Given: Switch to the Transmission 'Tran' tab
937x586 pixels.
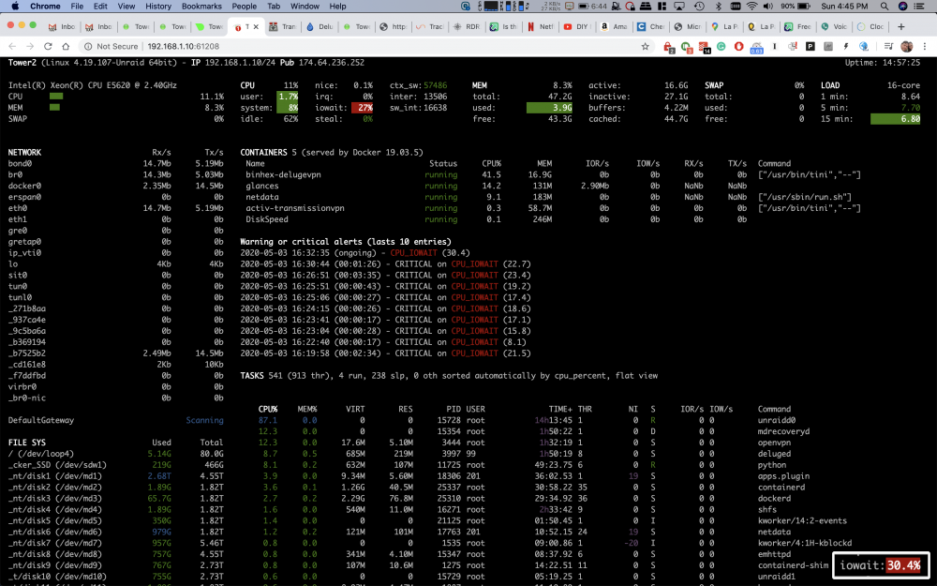Looking at the screenshot, I should 283,26.
